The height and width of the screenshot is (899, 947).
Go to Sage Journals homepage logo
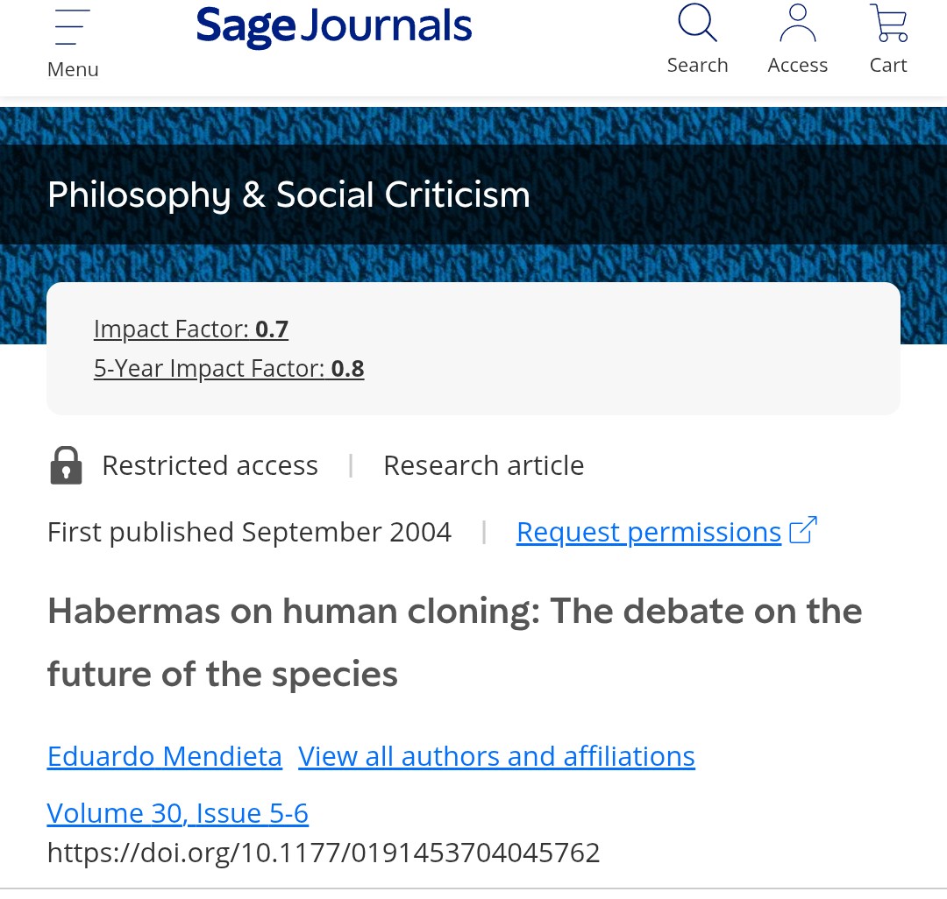pyautogui.click(x=333, y=26)
